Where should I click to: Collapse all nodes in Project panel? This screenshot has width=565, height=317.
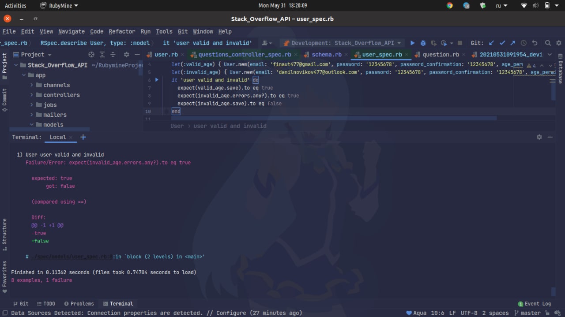click(113, 55)
